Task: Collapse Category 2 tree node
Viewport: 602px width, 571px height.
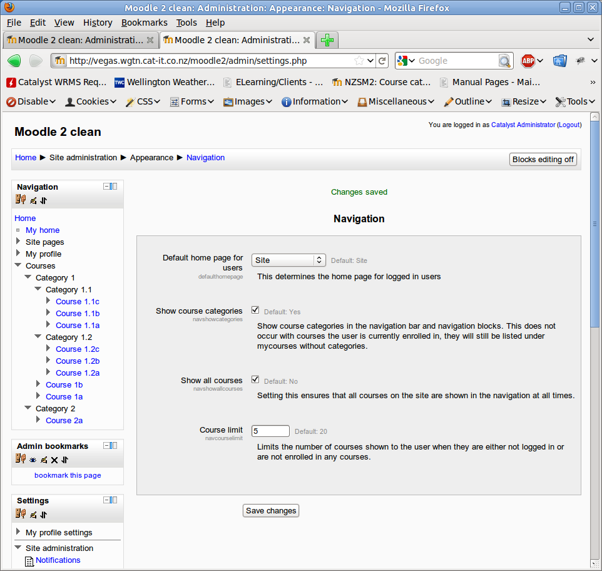Action: [28, 408]
